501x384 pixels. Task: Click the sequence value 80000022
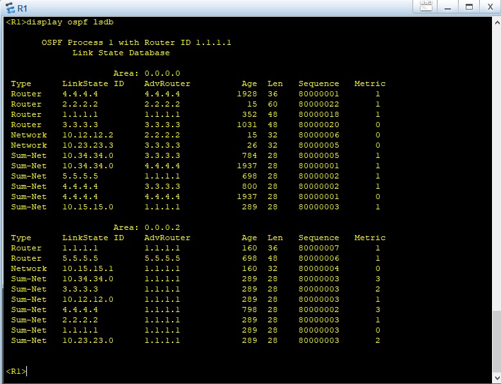click(x=319, y=104)
